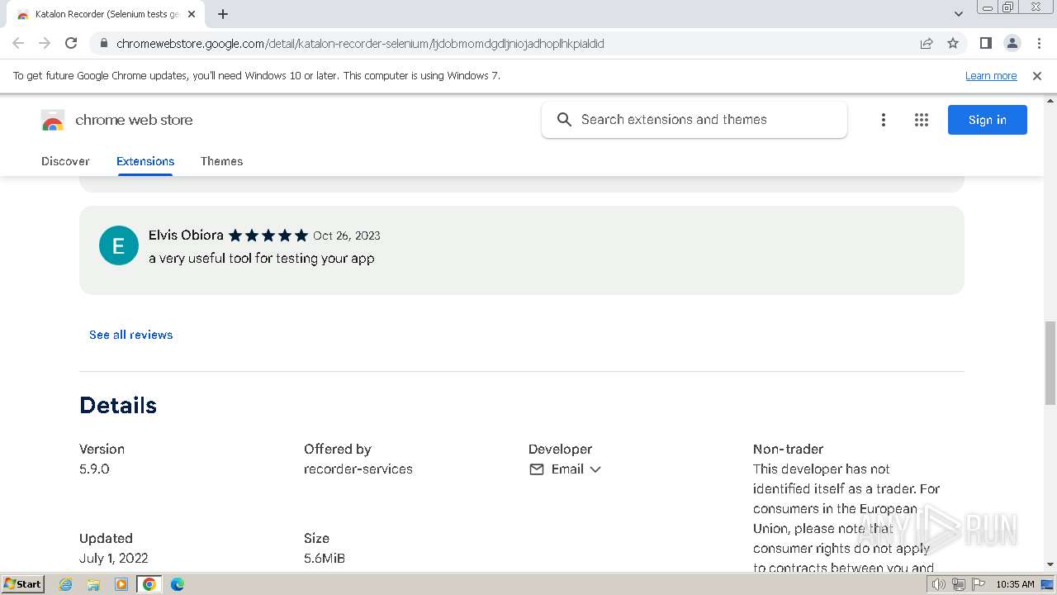Toggle the browser side panel icon
This screenshot has height=595, width=1057.
985,43
